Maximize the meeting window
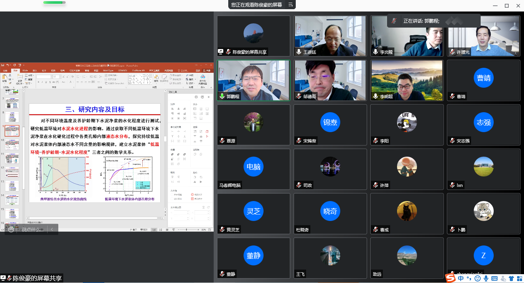 click(506, 5)
